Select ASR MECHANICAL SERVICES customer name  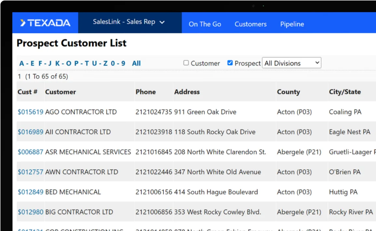click(88, 152)
